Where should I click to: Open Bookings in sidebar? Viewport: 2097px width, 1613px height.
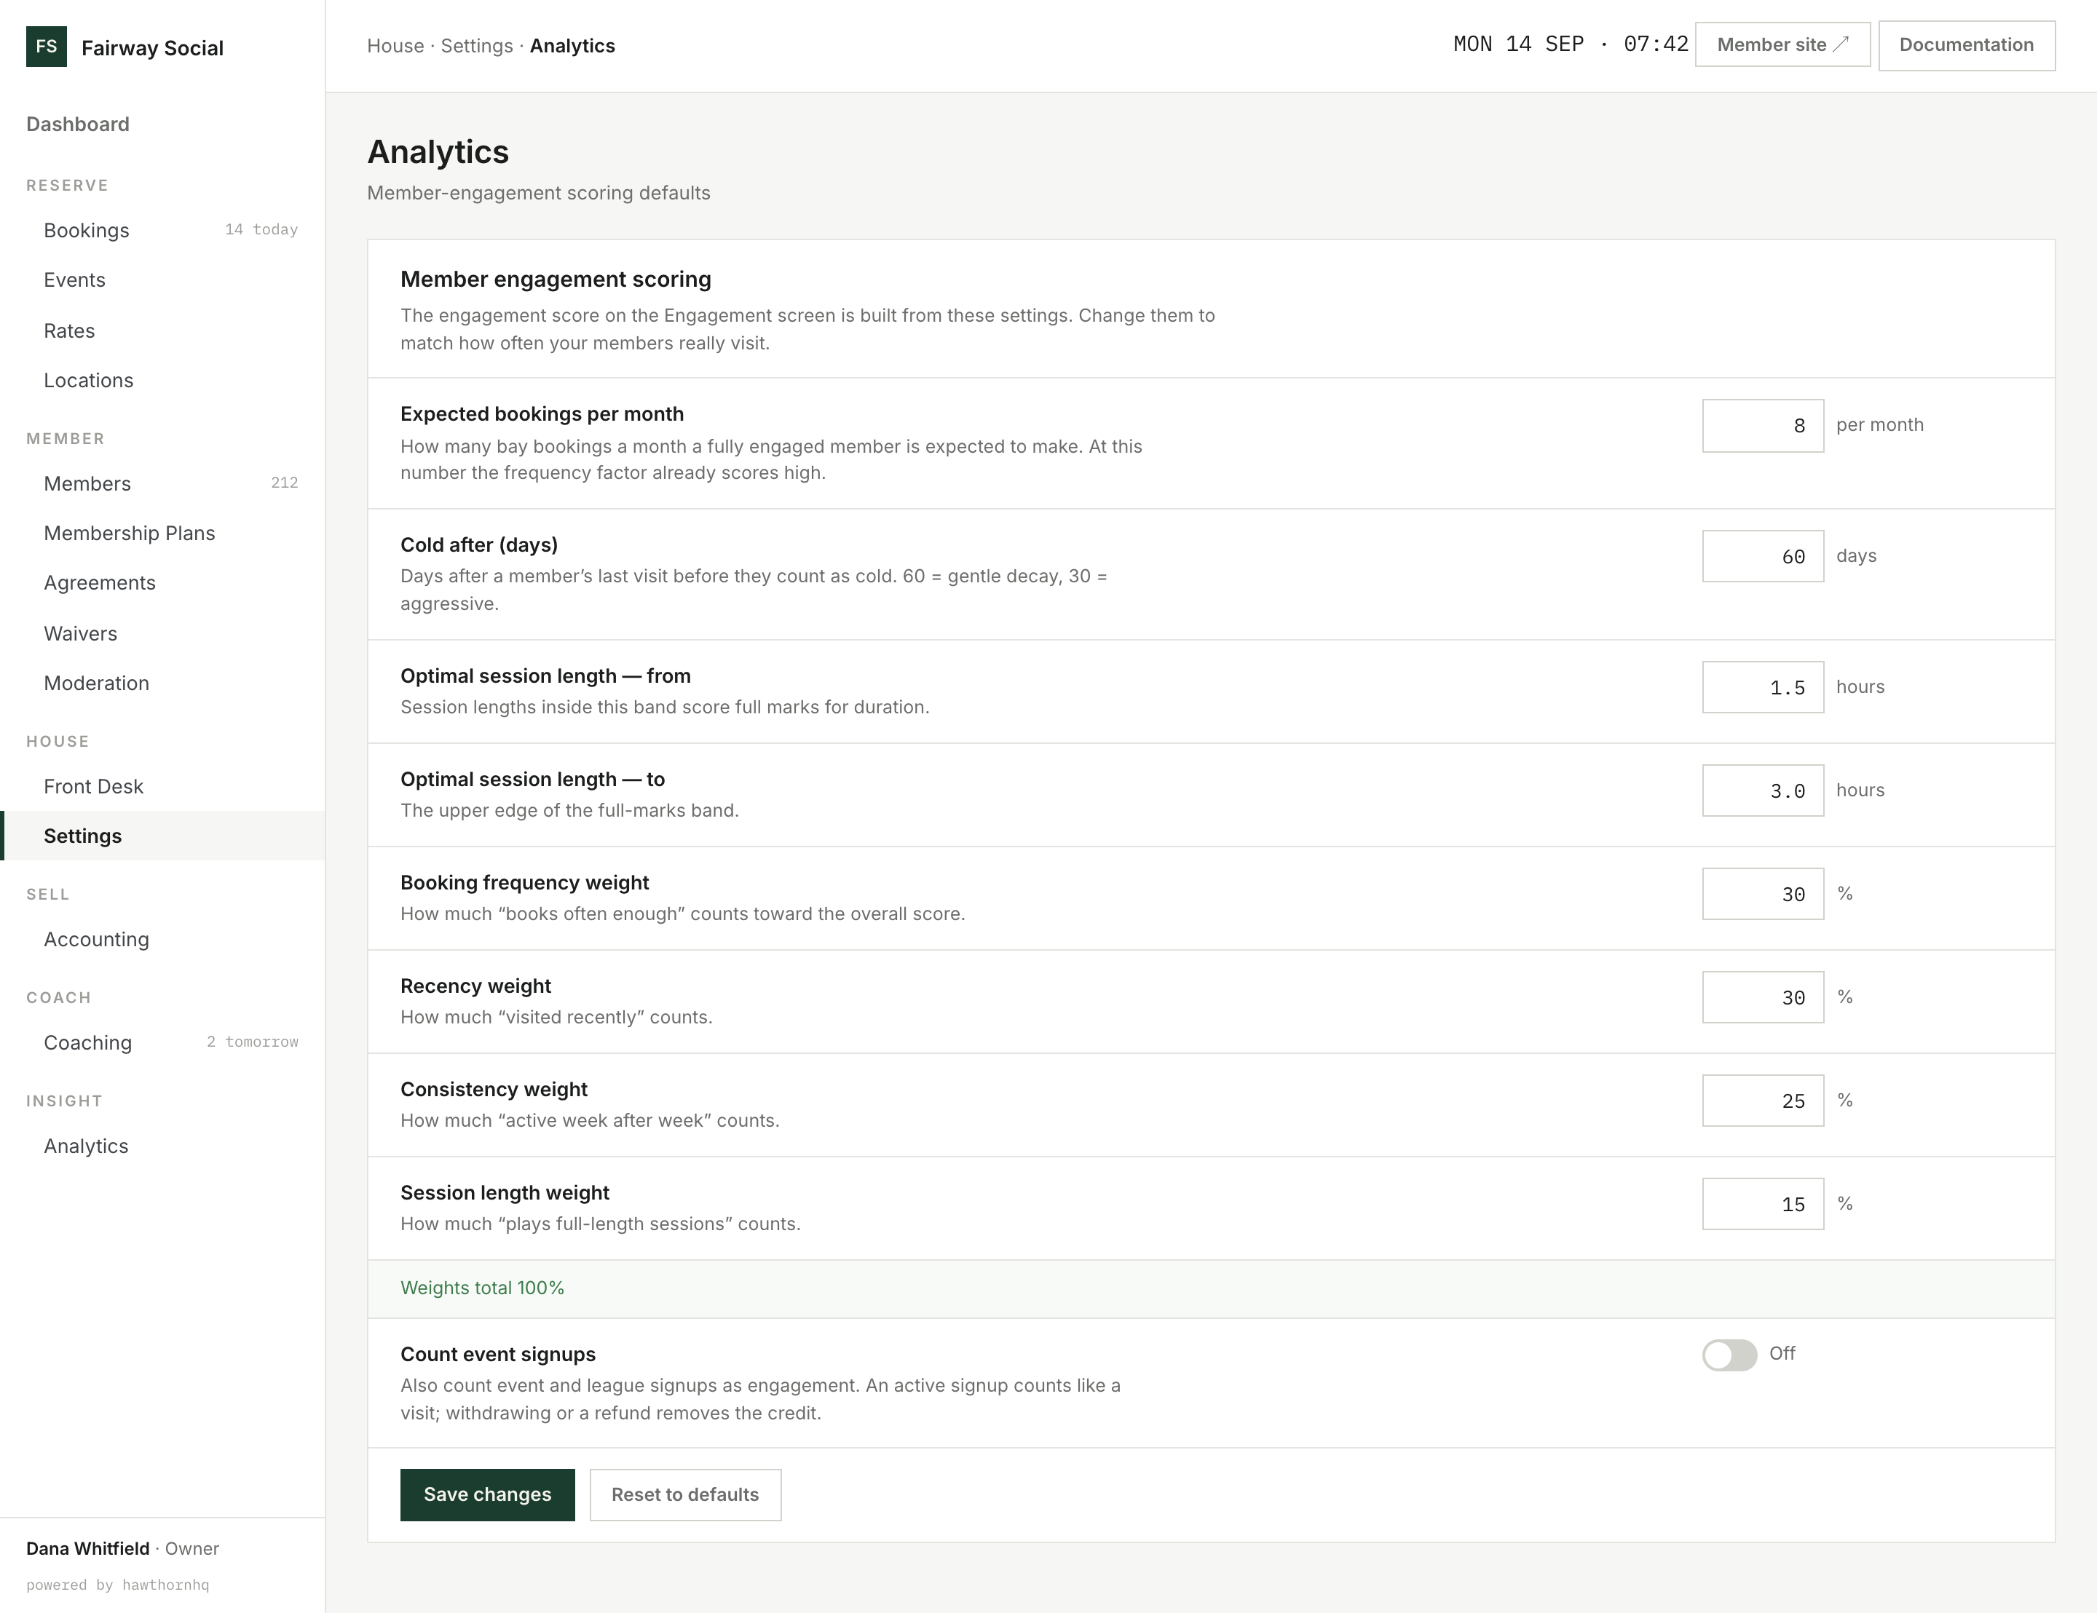pyautogui.click(x=162, y=231)
